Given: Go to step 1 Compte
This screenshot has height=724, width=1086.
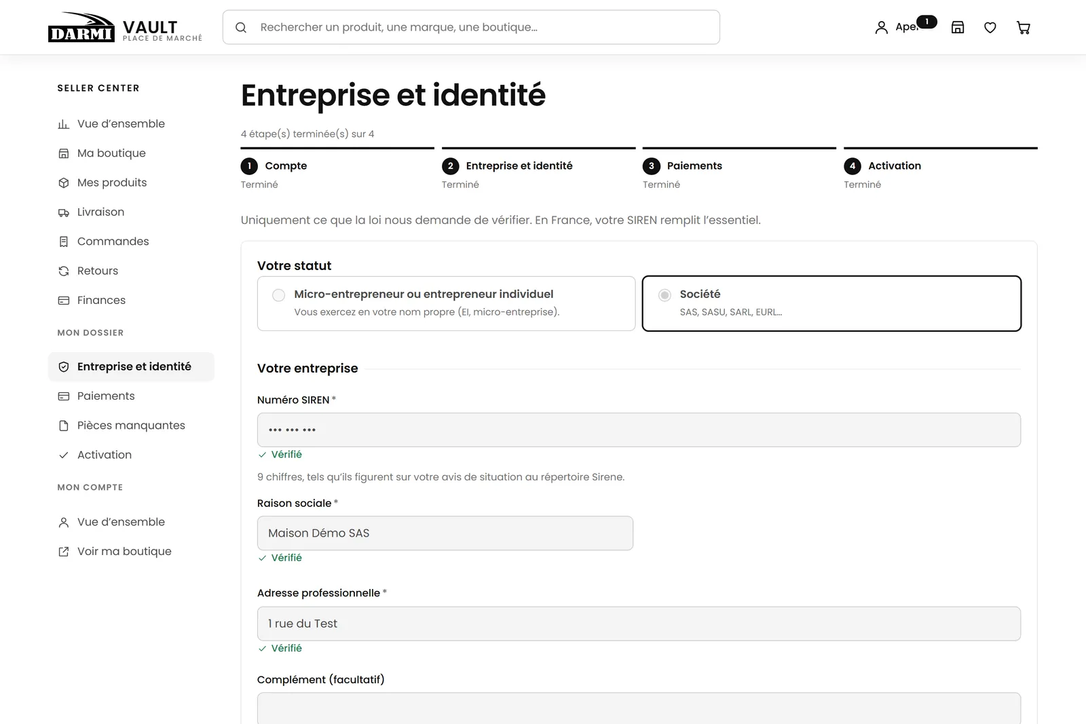Looking at the screenshot, I should 337,169.
